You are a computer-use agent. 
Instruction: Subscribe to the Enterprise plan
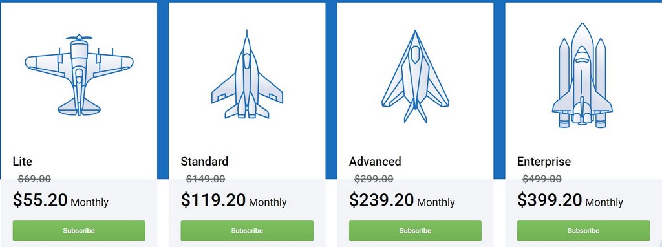click(584, 231)
